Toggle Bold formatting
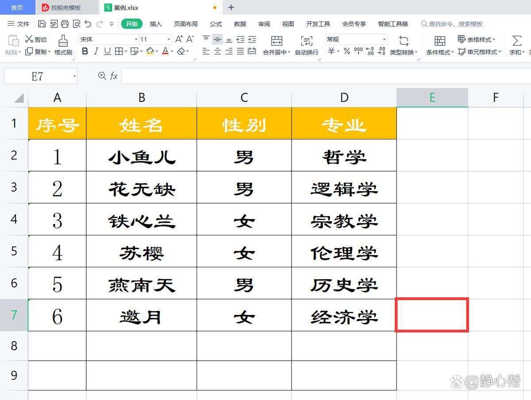Viewport: 531px width, 400px height. point(85,52)
